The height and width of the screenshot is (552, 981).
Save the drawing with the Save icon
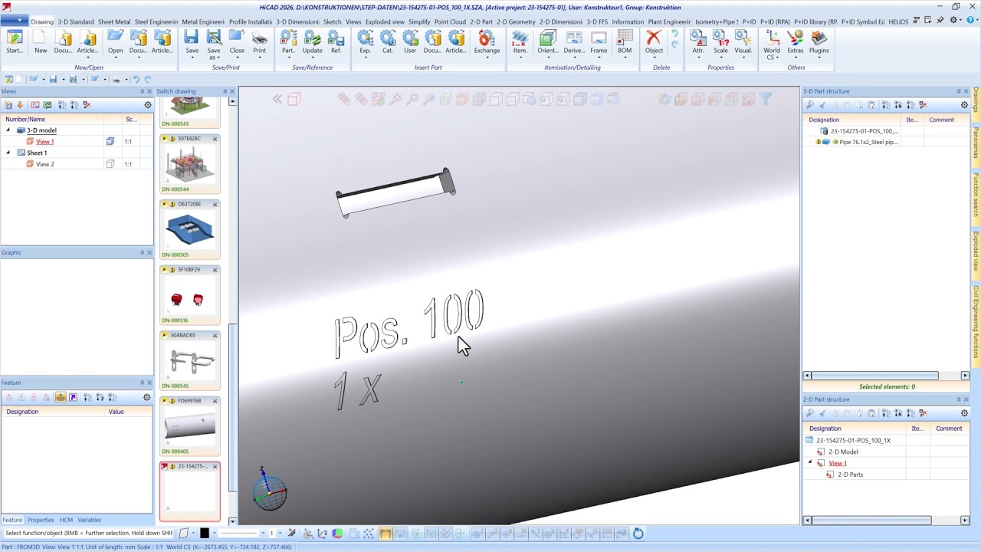[x=192, y=41]
